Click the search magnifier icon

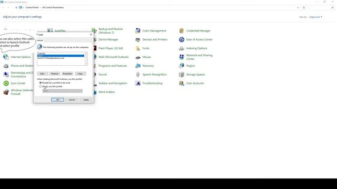point(332,7)
